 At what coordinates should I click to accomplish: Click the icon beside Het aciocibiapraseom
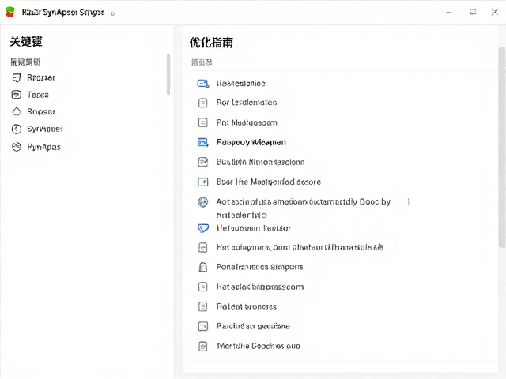(x=202, y=287)
